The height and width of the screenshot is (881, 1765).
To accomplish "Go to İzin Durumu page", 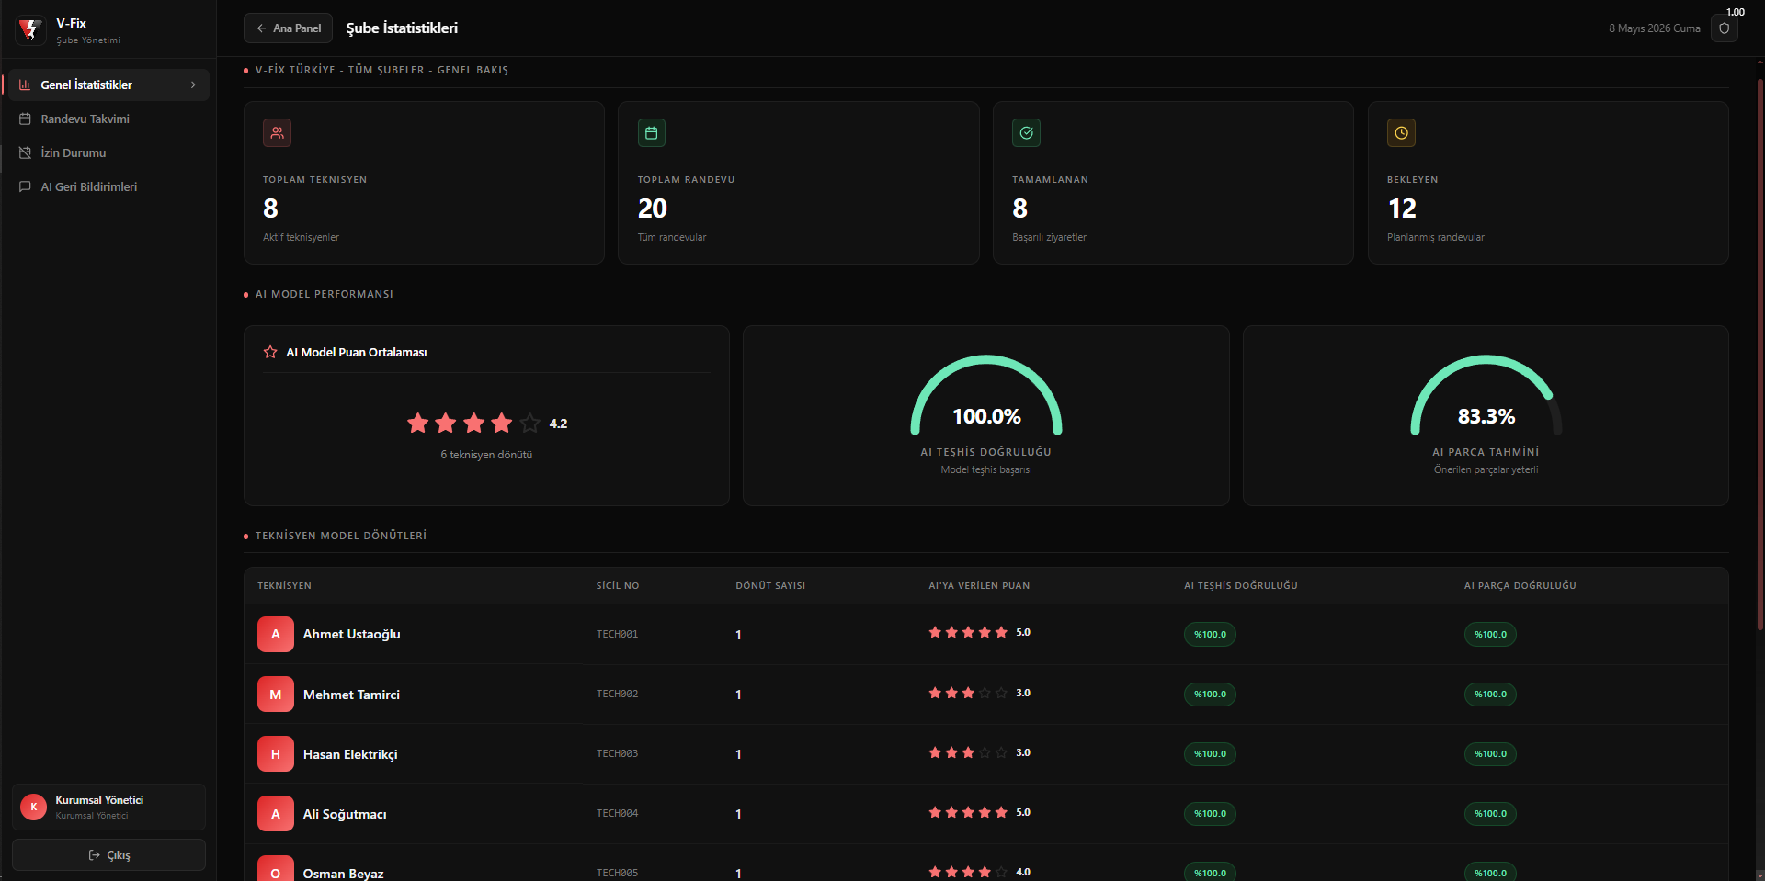I will pyautogui.click(x=107, y=152).
